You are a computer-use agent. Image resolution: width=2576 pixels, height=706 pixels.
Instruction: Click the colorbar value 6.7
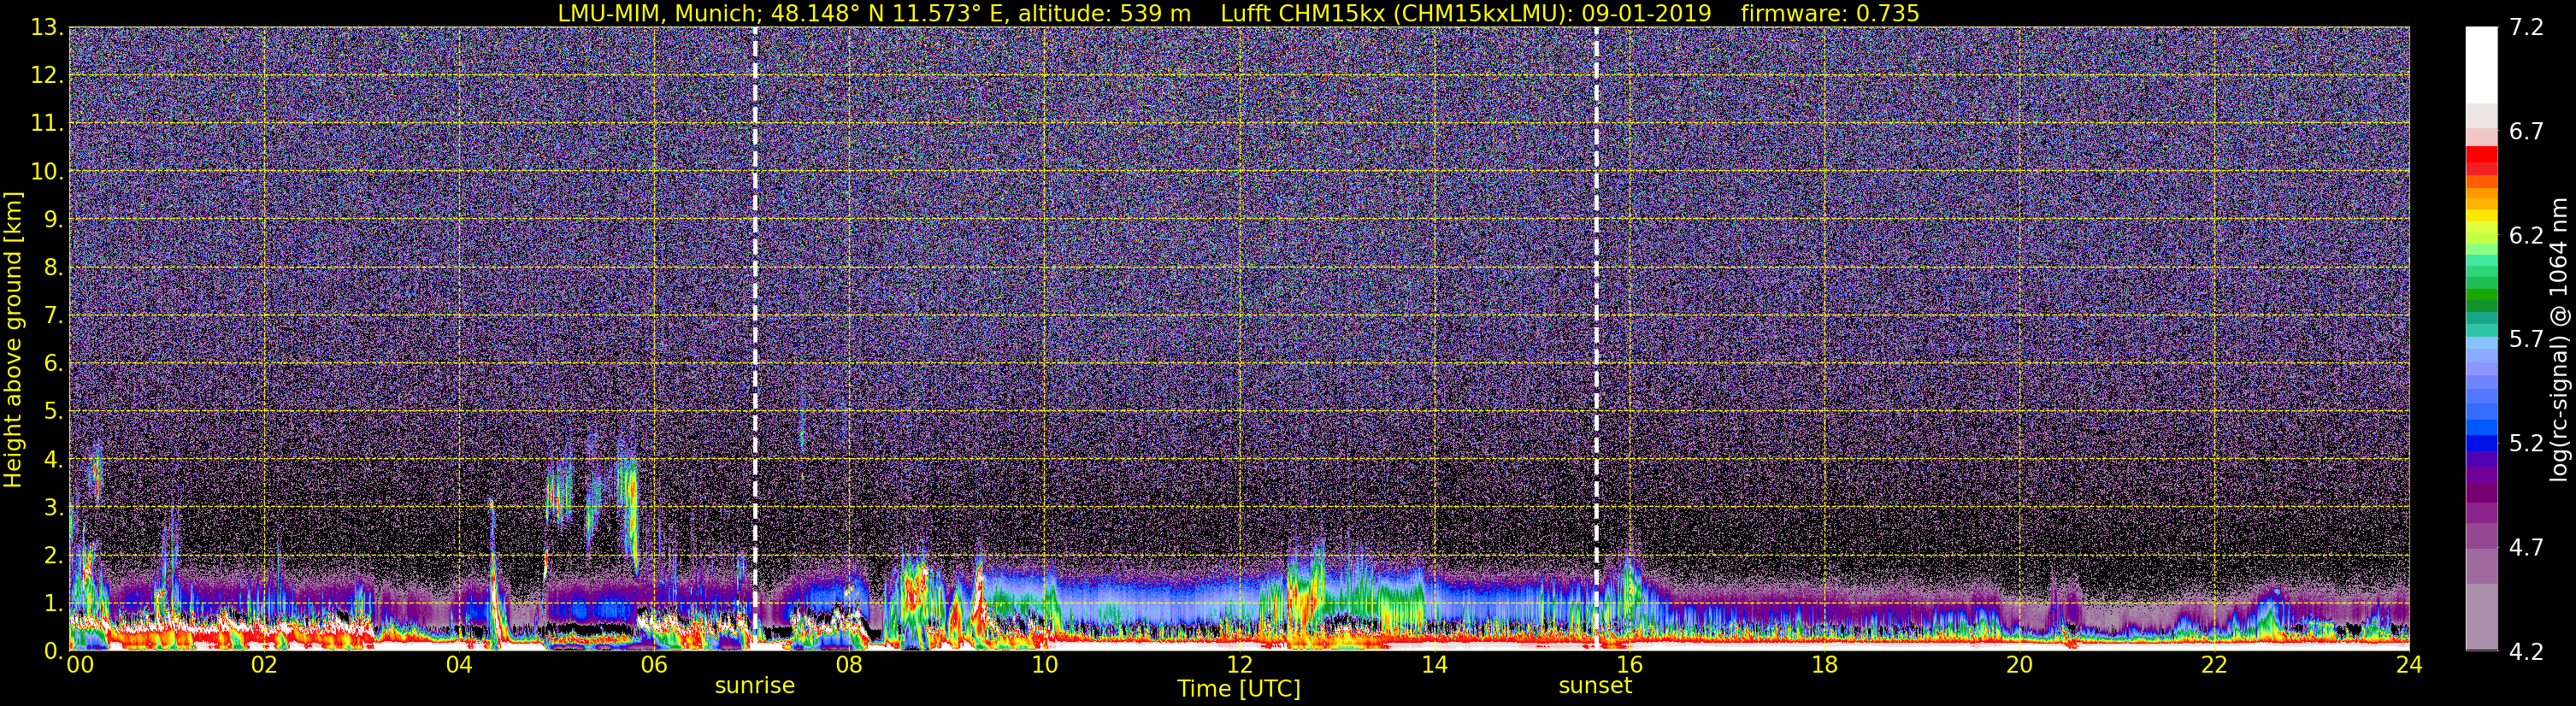click(2526, 131)
